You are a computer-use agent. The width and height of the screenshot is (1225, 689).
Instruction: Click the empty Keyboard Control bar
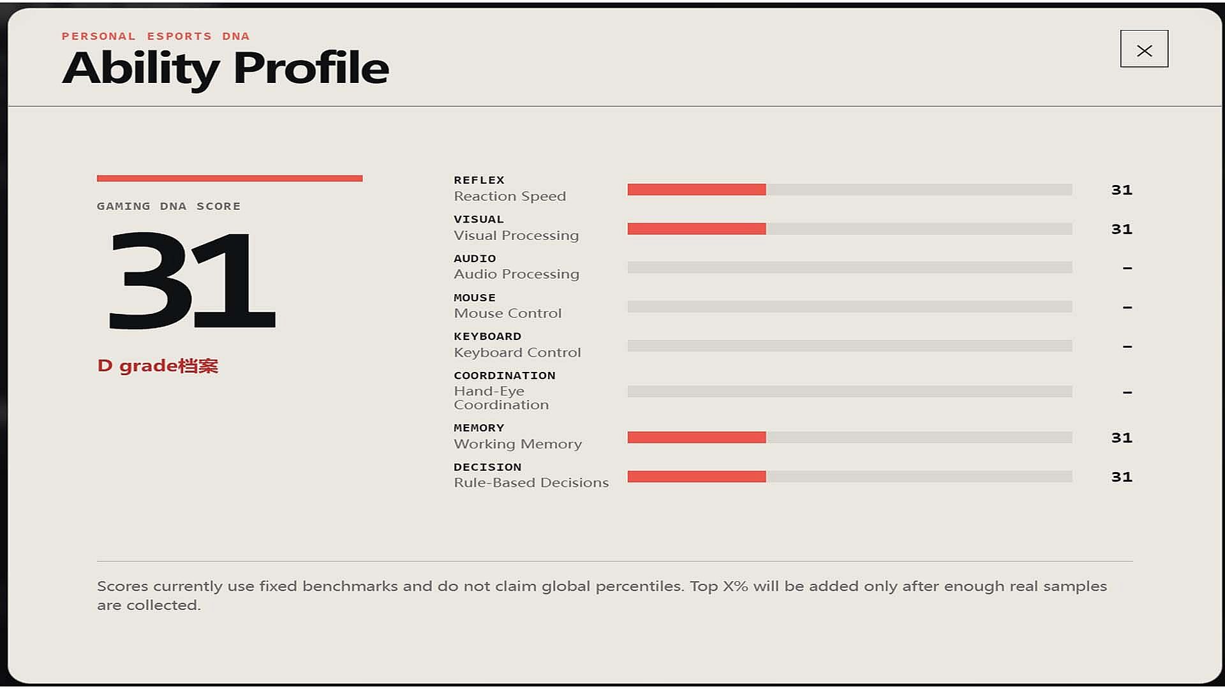tap(850, 346)
